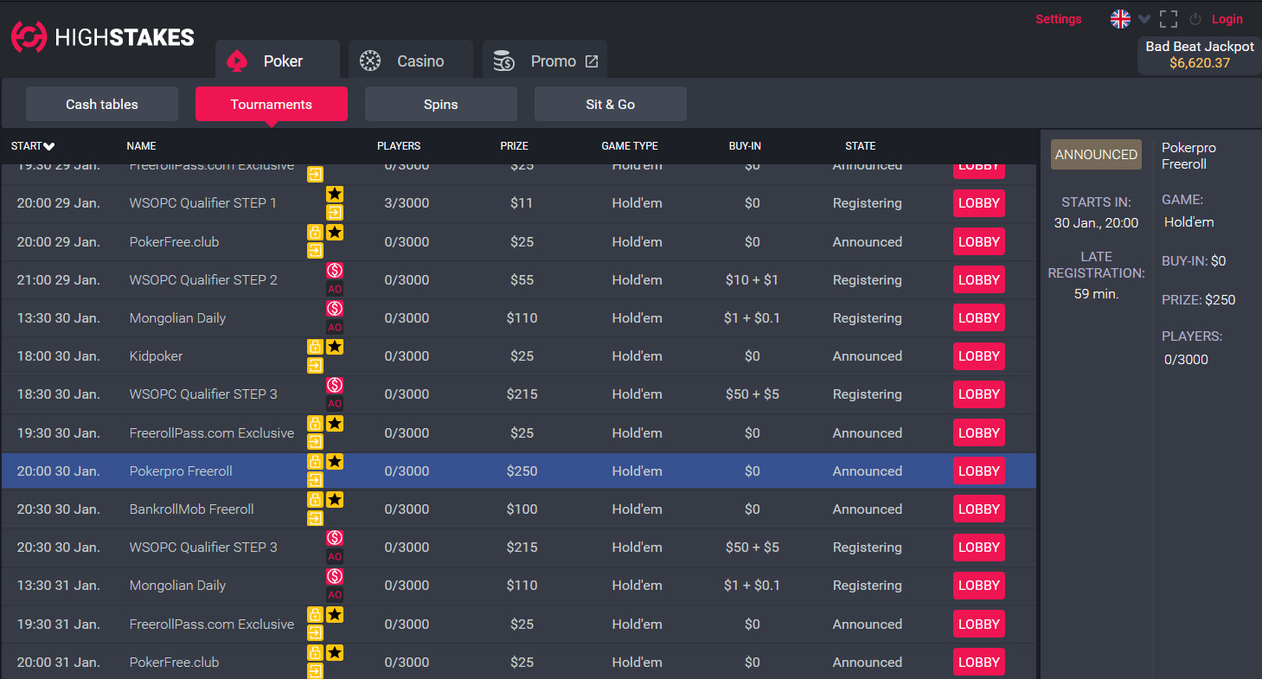
Task: Click the dollar icon on WSOPC Qualifier STEP 2
Action: click(335, 271)
